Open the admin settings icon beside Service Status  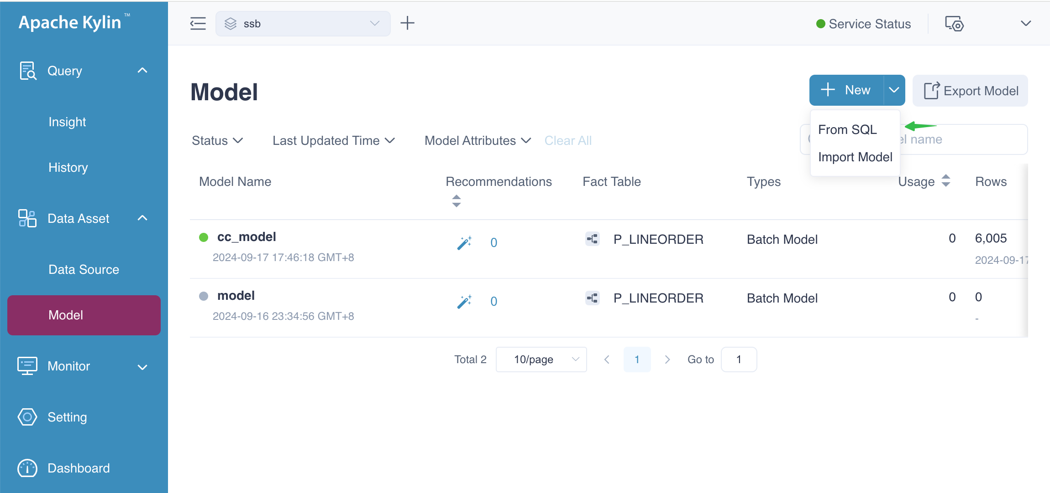pyautogui.click(x=954, y=24)
